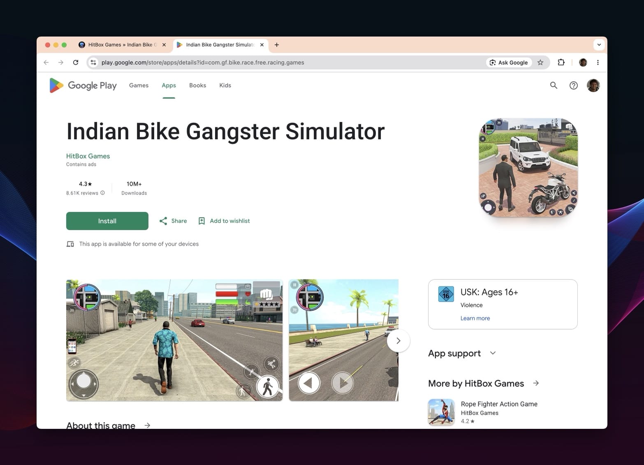
Task: Show next screenshots with the carousel arrow
Action: click(x=398, y=341)
